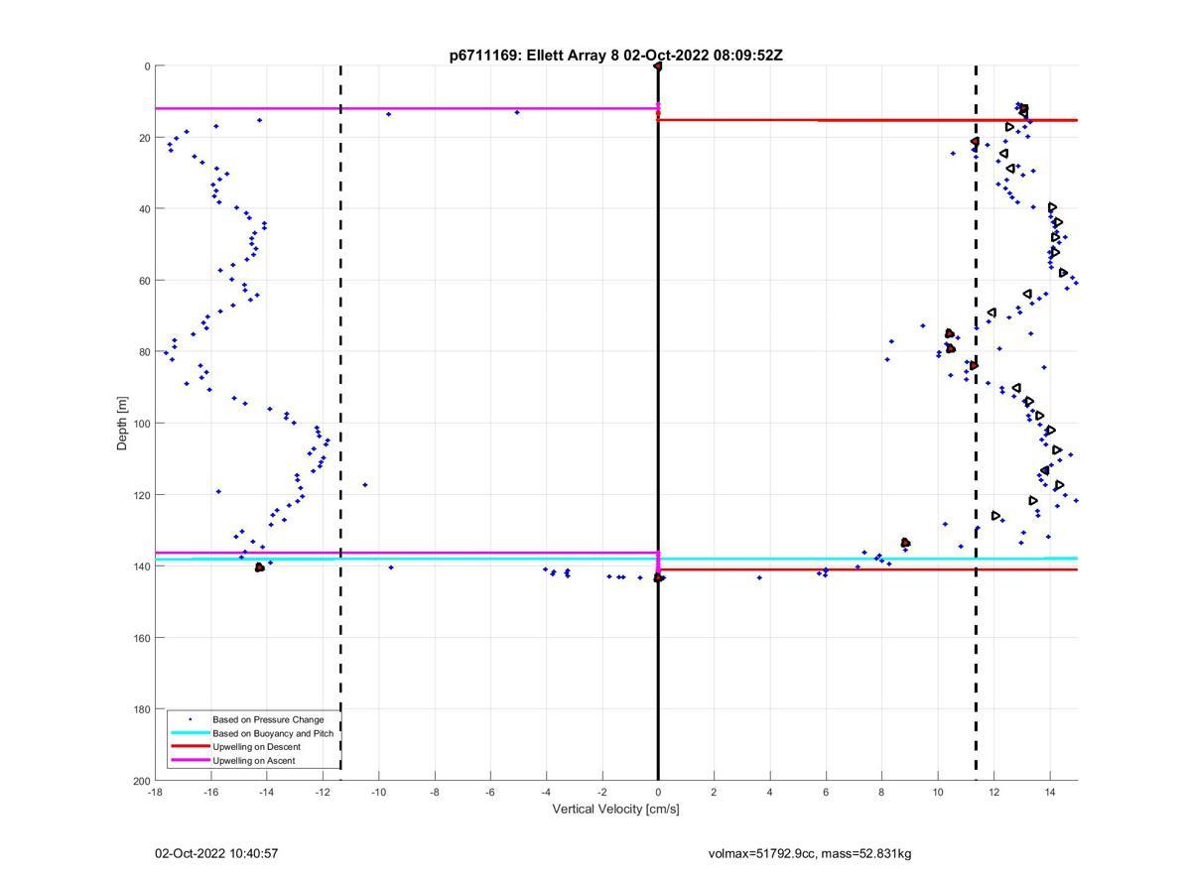Viewport: 1191px width, 878px height.
Task: Click the depth tick label '20'
Action: pos(144,138)
